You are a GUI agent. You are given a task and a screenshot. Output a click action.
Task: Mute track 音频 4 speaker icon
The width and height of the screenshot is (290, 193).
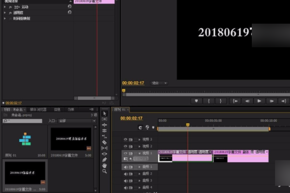pyautogui.click(x=126, y=188)
